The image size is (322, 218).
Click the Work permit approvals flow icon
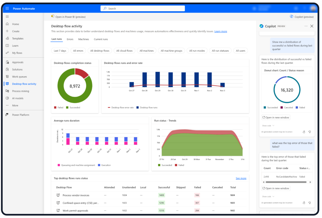58,210
